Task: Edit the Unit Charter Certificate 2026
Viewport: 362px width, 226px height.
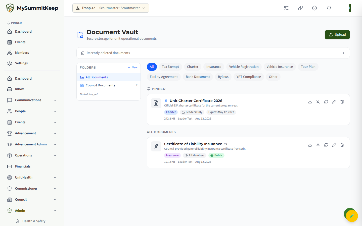Action: (x=334, y=102)
